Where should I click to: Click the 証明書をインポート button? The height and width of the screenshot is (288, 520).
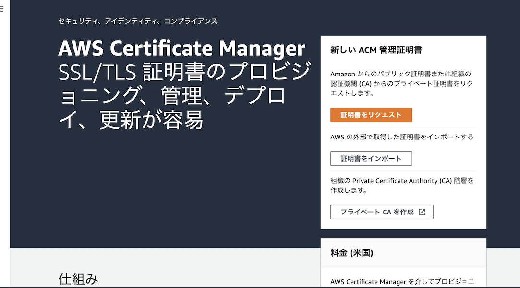[371, 159]
